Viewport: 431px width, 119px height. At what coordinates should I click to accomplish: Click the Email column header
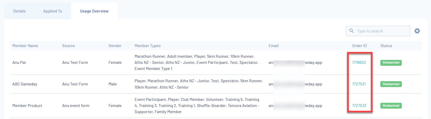(x=273, y=46)
